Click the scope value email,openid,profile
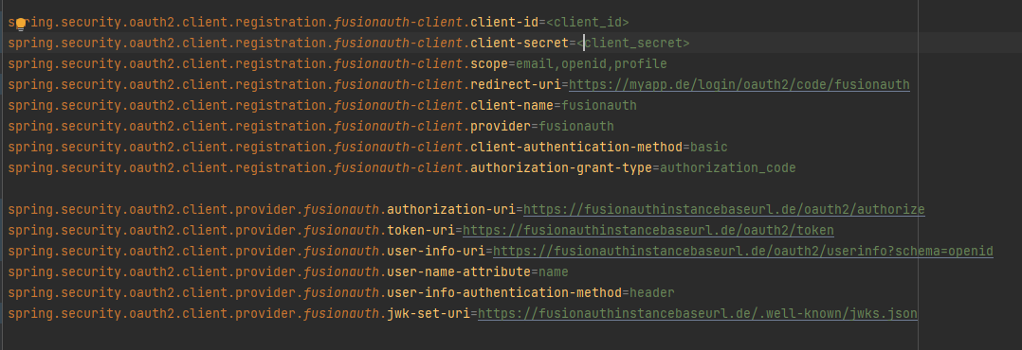Screen dimensions: 1022x350 [592, 63]
